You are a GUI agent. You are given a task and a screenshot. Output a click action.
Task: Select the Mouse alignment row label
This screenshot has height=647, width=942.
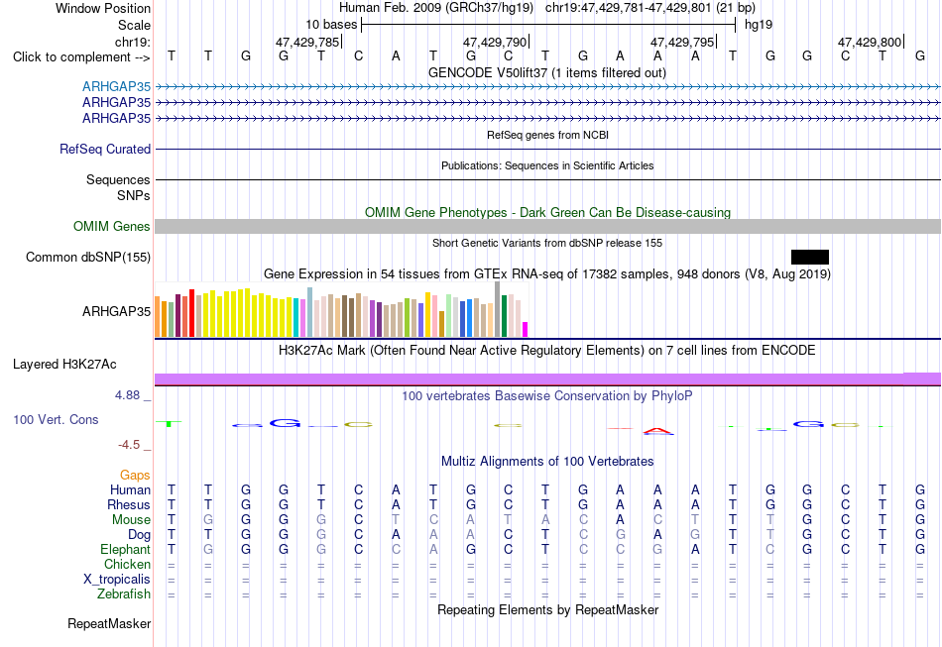(x=131, y=520)
